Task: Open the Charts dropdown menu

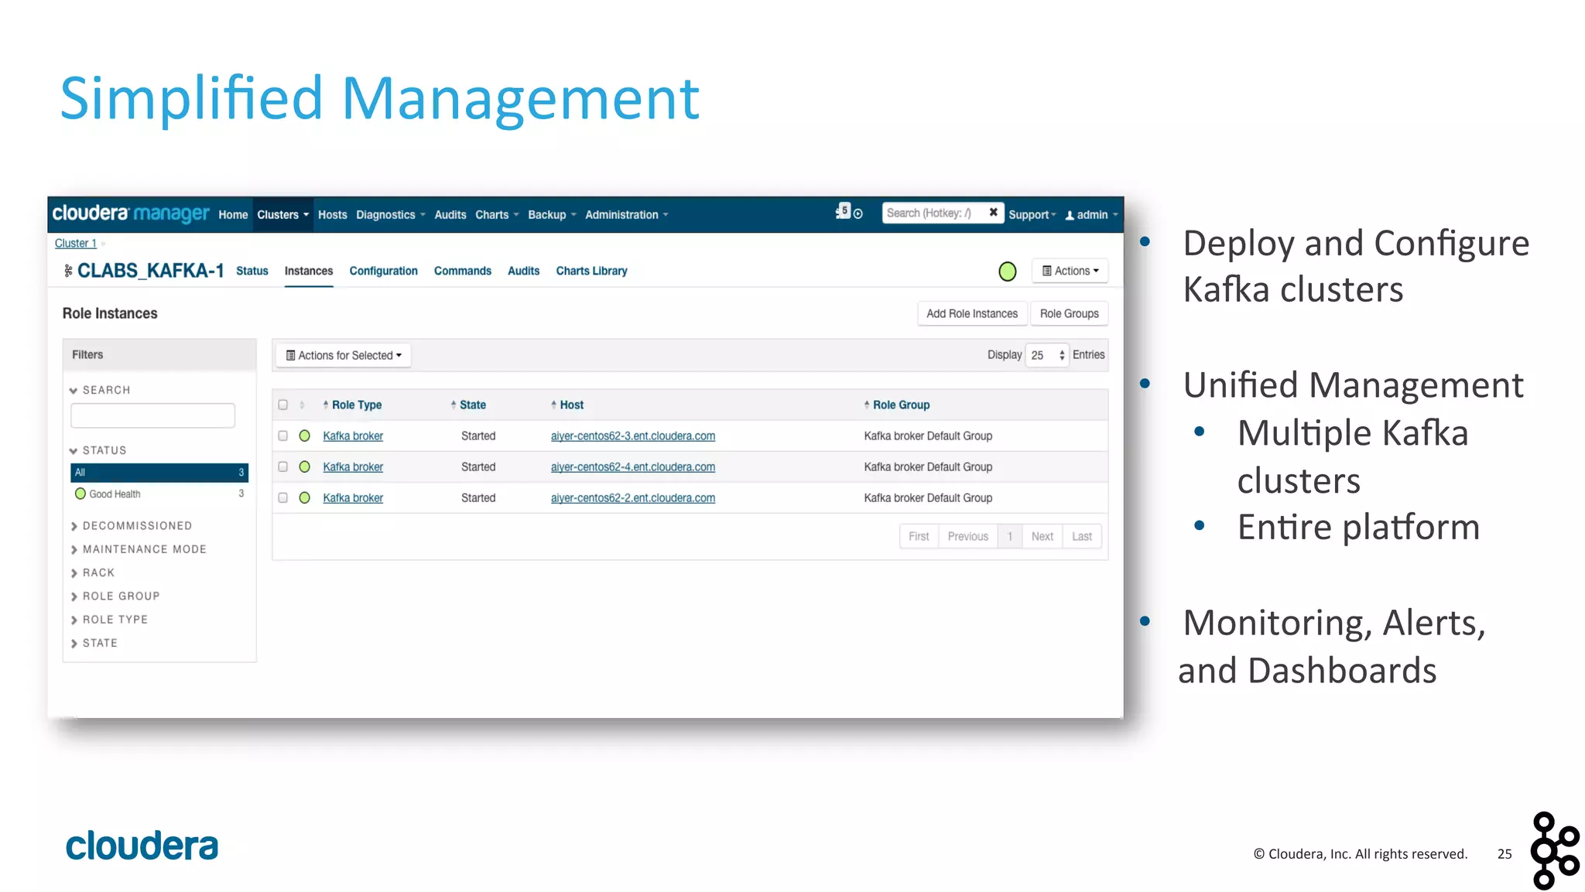Action: pos(497,215)
